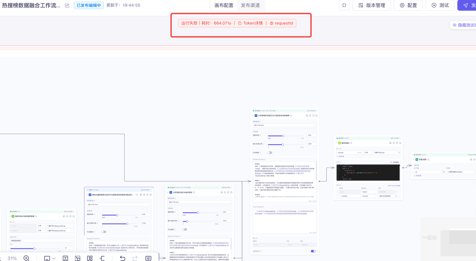Open Number type dropdown in 脚本转换1 output
The height and width of the screenshot is (261, 476).
click(369, 196)
